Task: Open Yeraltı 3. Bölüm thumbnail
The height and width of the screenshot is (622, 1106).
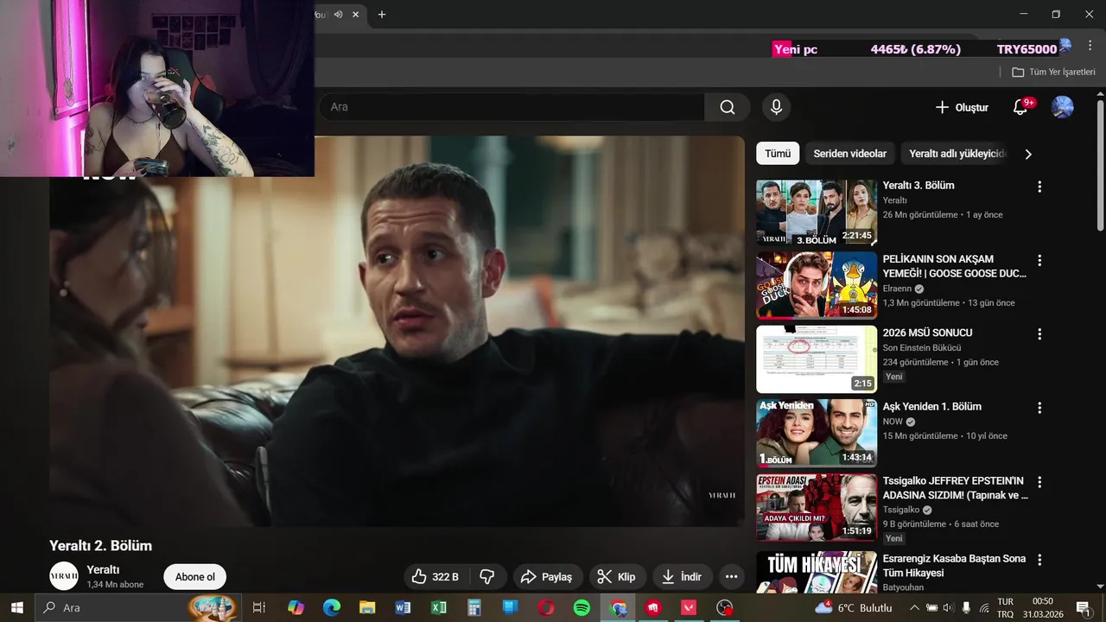Action: 817,213
